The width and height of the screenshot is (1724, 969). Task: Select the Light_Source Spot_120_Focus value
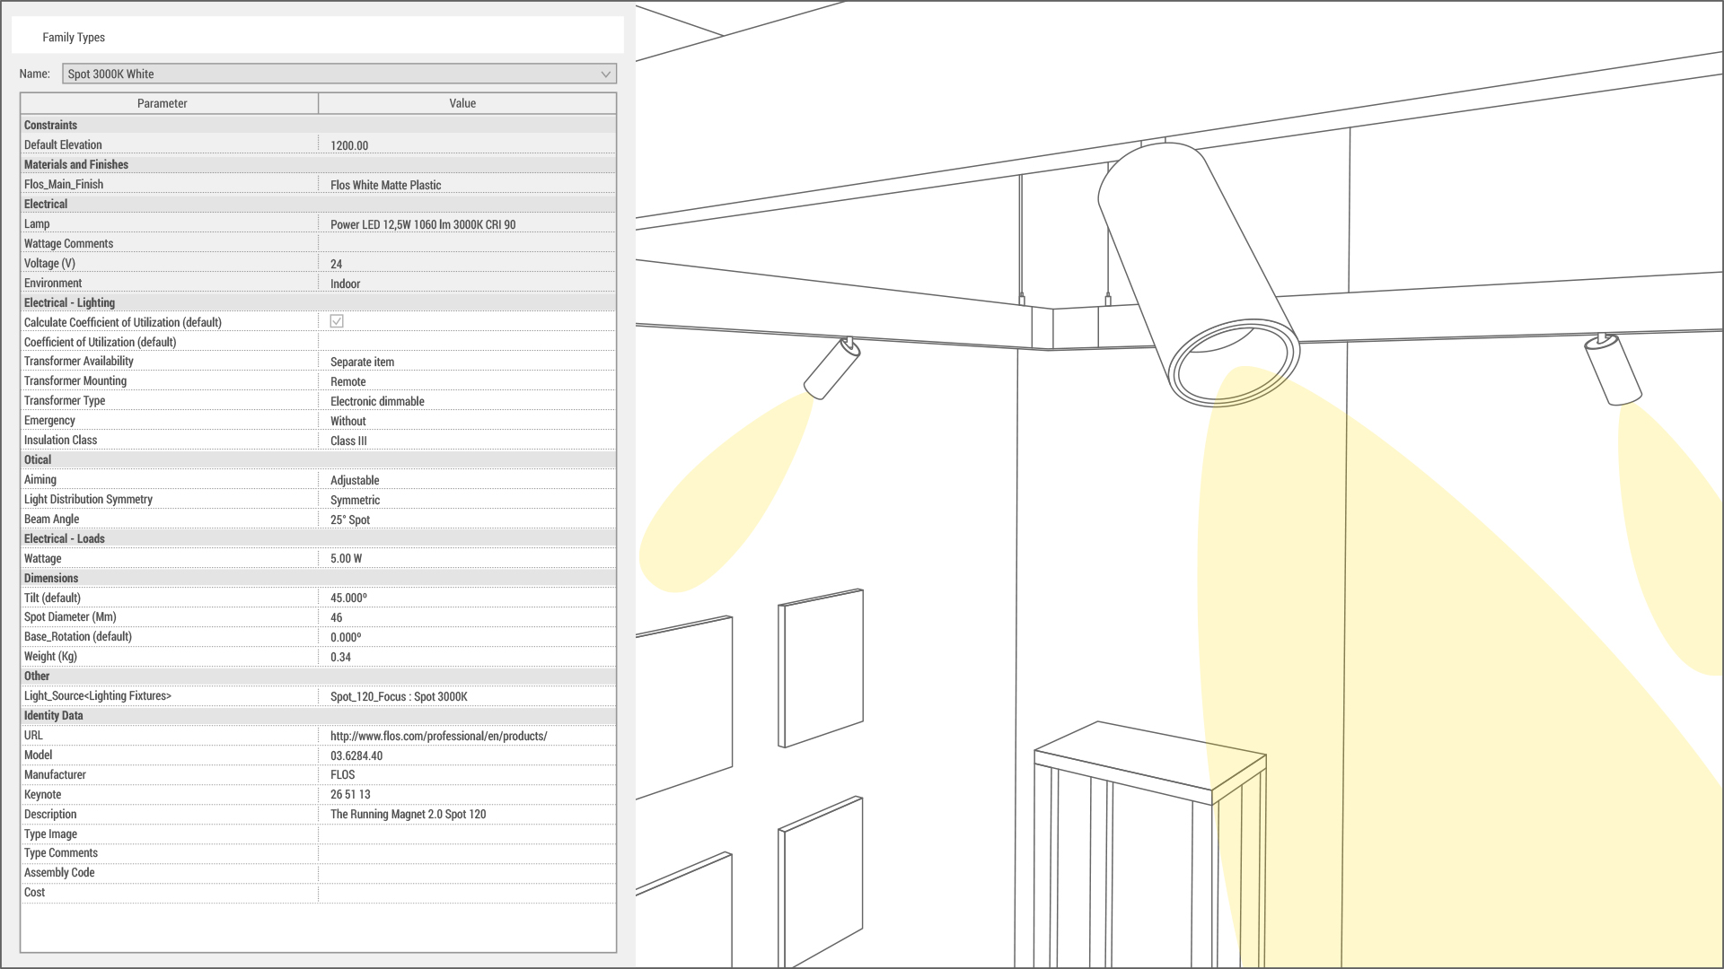pyautogui.click(x=399, y=696)
